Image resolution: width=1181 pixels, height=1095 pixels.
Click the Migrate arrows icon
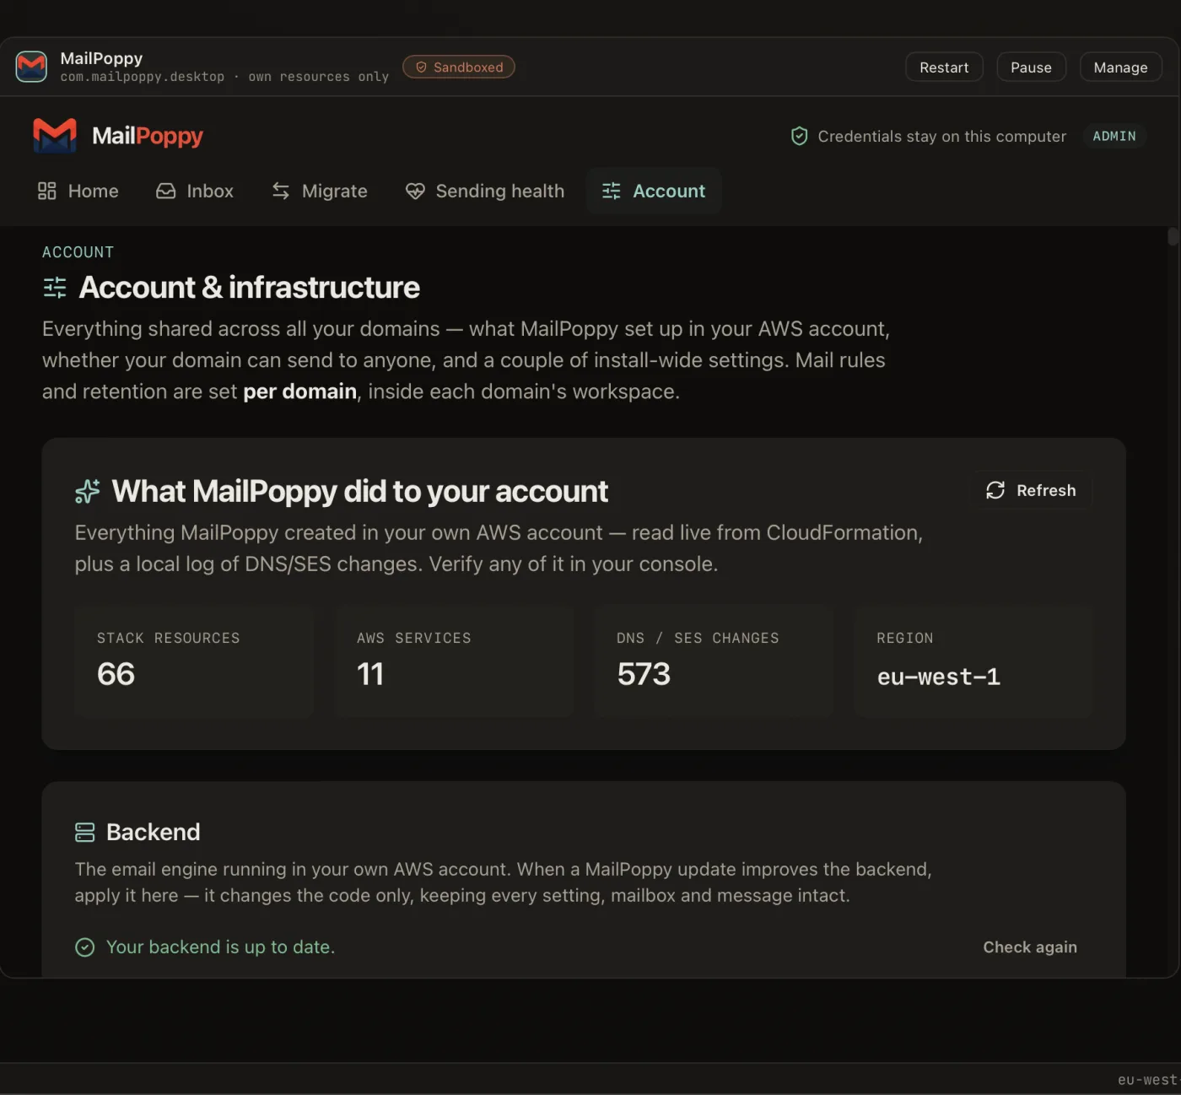[281, 191]
